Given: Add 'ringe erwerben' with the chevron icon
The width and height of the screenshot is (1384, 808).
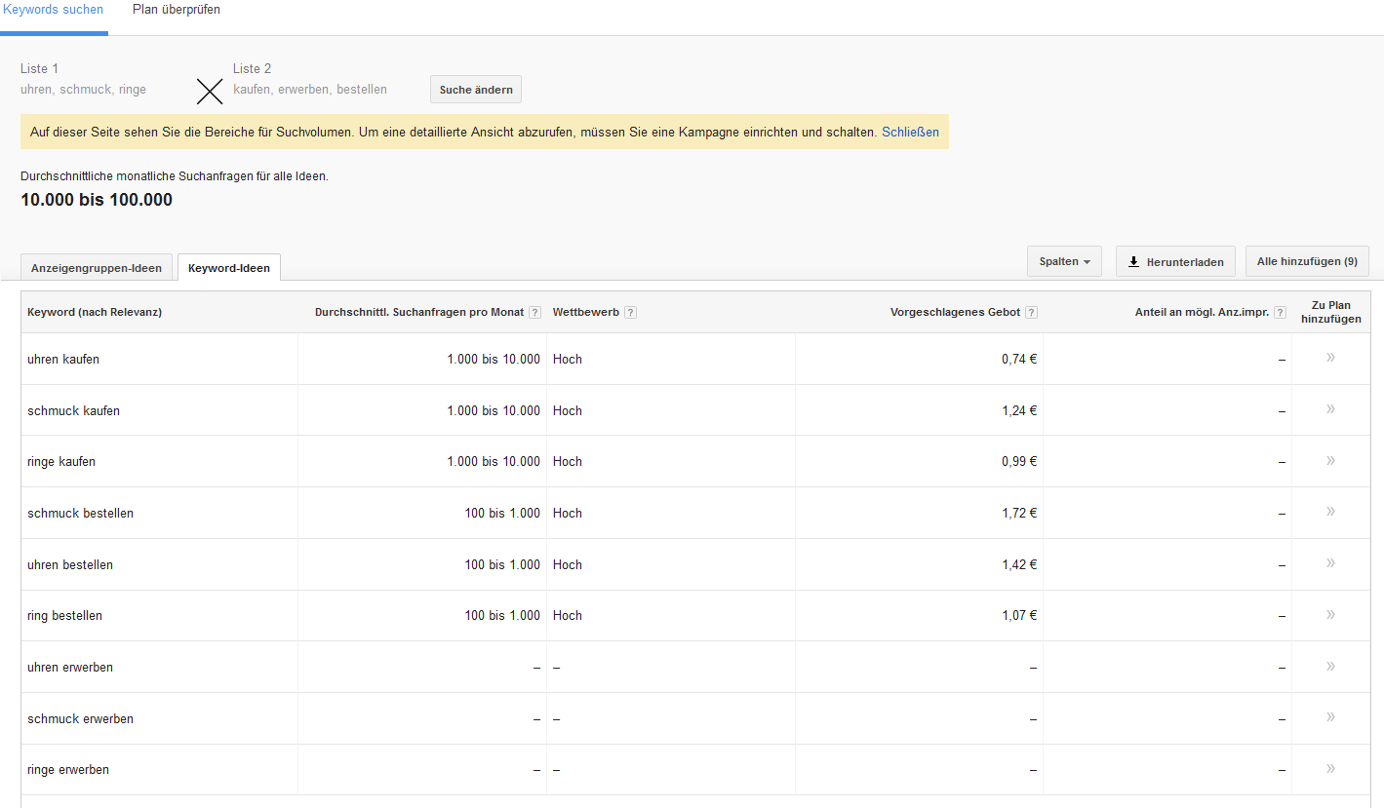Looking at the screenshot, I should coord(1330,769).
